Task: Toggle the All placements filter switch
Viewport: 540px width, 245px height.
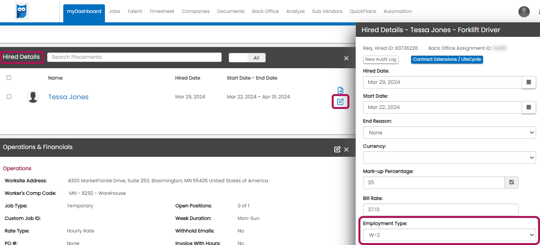Action: 247,58
